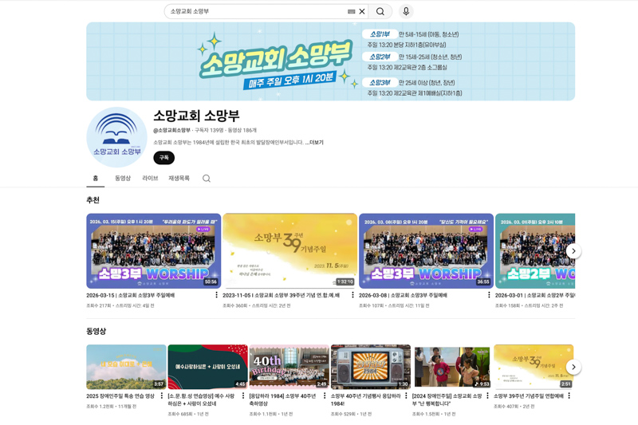Open the 라이브 tab
Viewport: 638px width, 425px height.
(150, 179)
